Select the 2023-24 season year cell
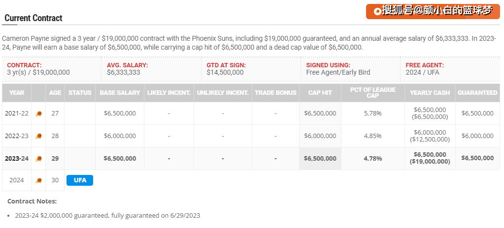The image size is (504, 228). 17,159
